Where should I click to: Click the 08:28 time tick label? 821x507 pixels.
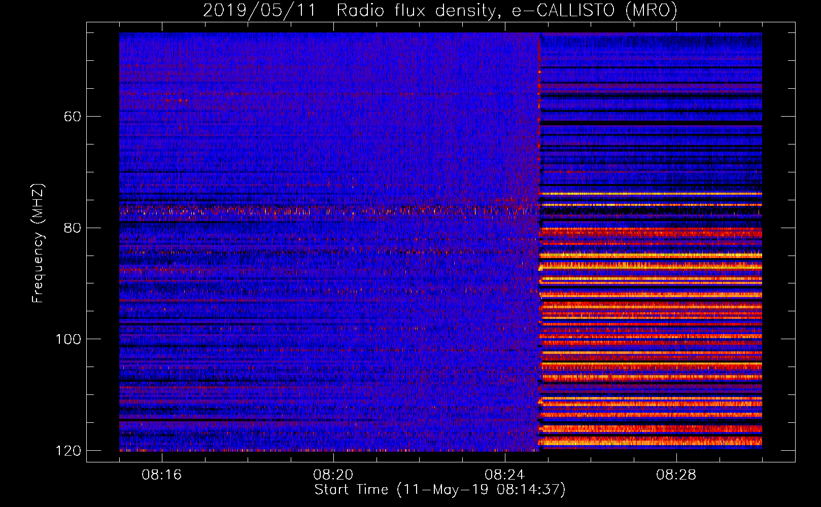point(676,475)
